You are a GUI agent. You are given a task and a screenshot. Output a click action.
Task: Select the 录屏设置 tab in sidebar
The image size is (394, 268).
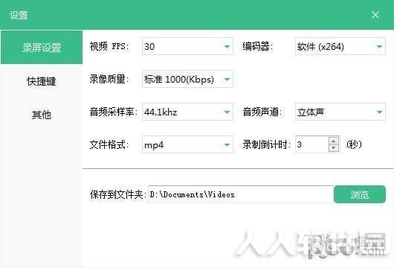pyautogui.click(x=42, y=48)
